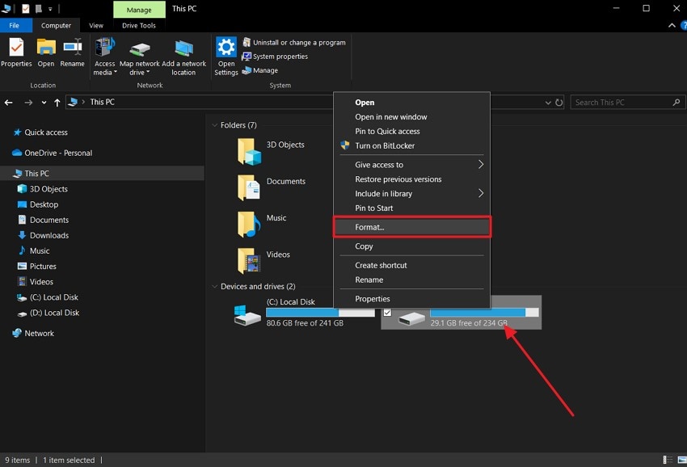The height and width of the screenshot is (467, 687).
Task: Click the Up one level arrow
Action: coord(57,102)
